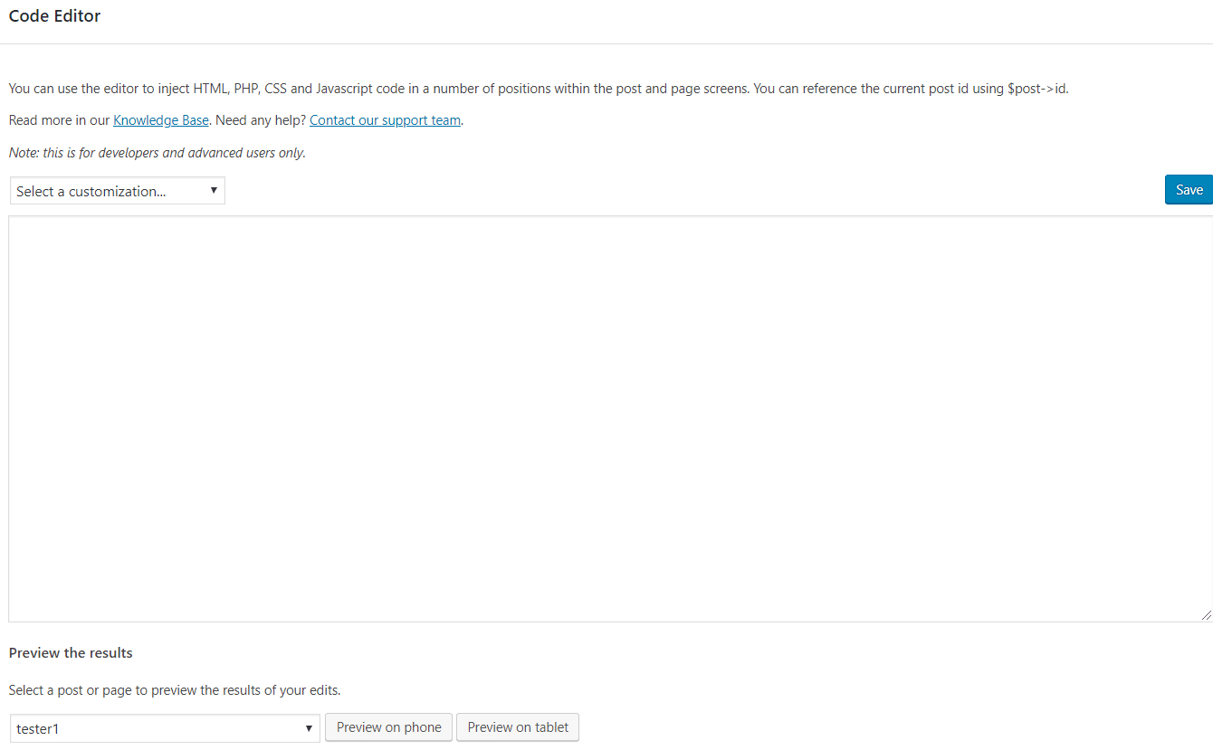This screenshot has width=1213, height=750.
Task: Click the Contact our support team link
Action: click(x=385, y=120)
